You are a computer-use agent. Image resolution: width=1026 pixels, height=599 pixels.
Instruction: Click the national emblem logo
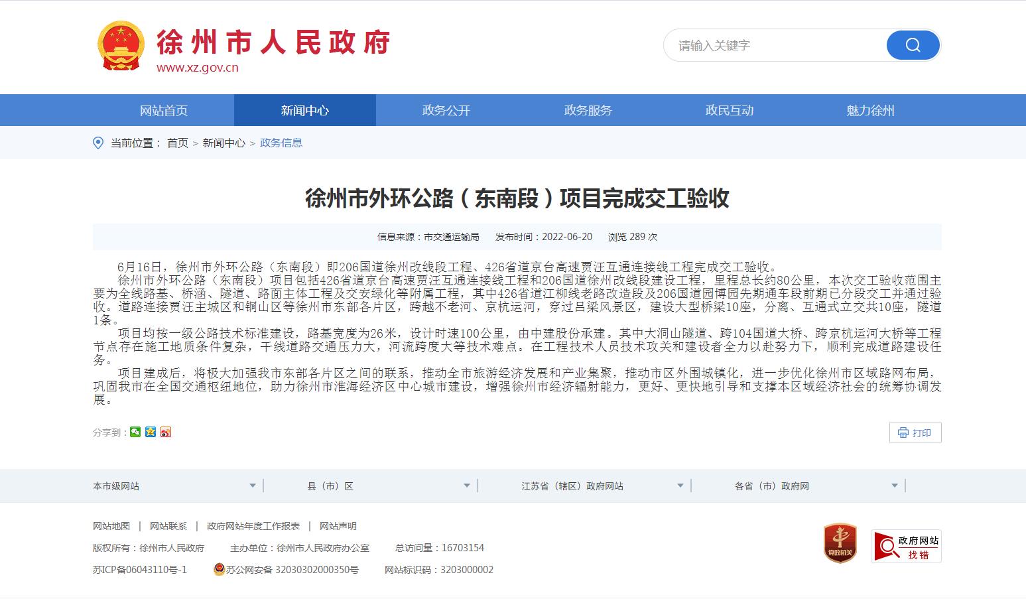point(121,46)
